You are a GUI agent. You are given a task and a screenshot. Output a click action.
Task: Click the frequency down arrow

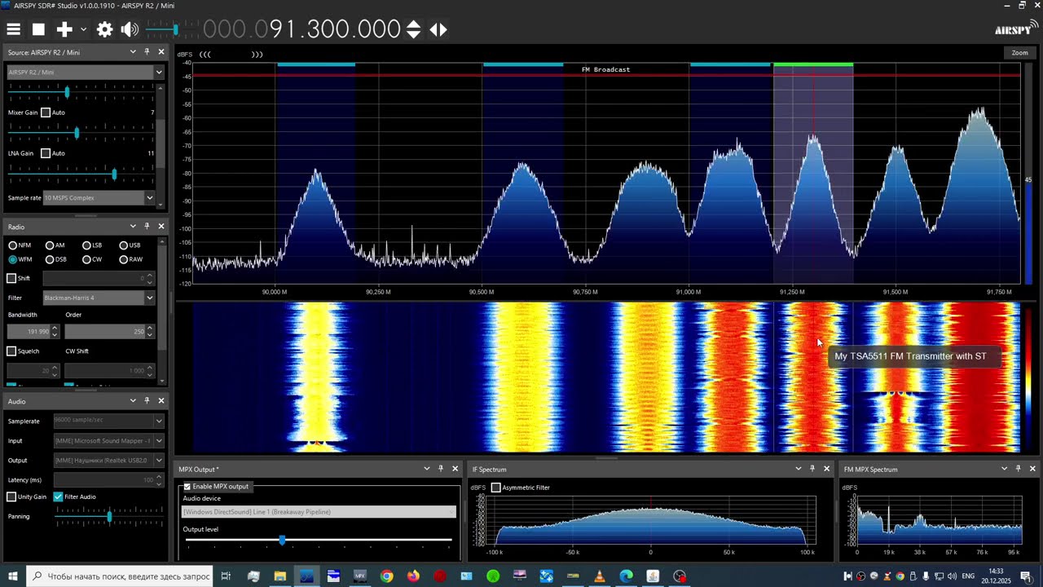click(x=413, y=35)
